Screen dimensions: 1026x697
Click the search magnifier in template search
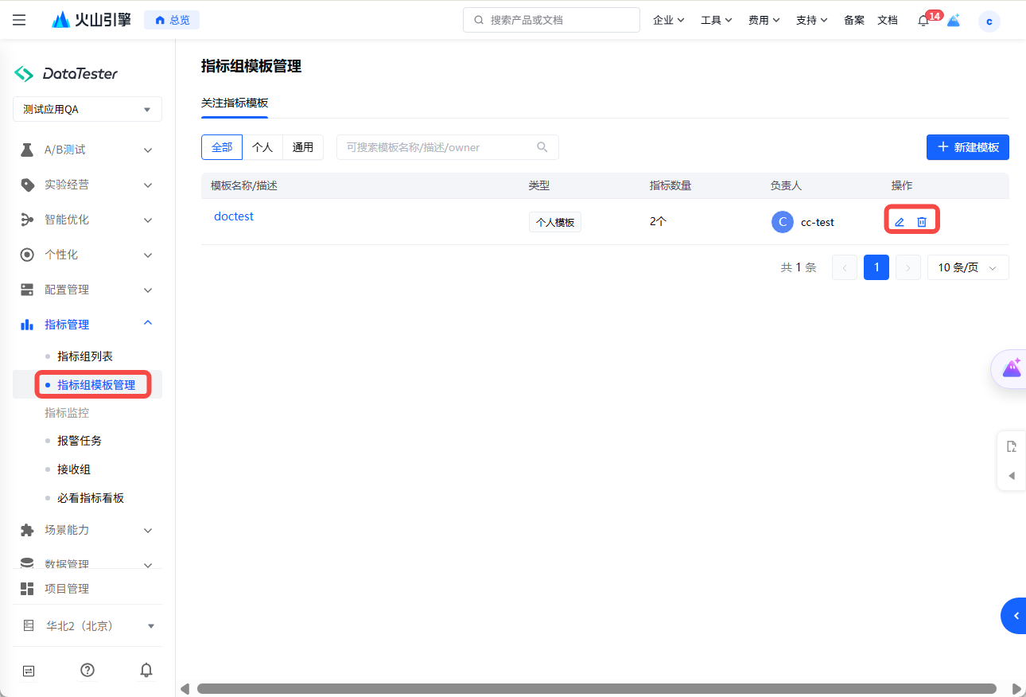[542, 147]
